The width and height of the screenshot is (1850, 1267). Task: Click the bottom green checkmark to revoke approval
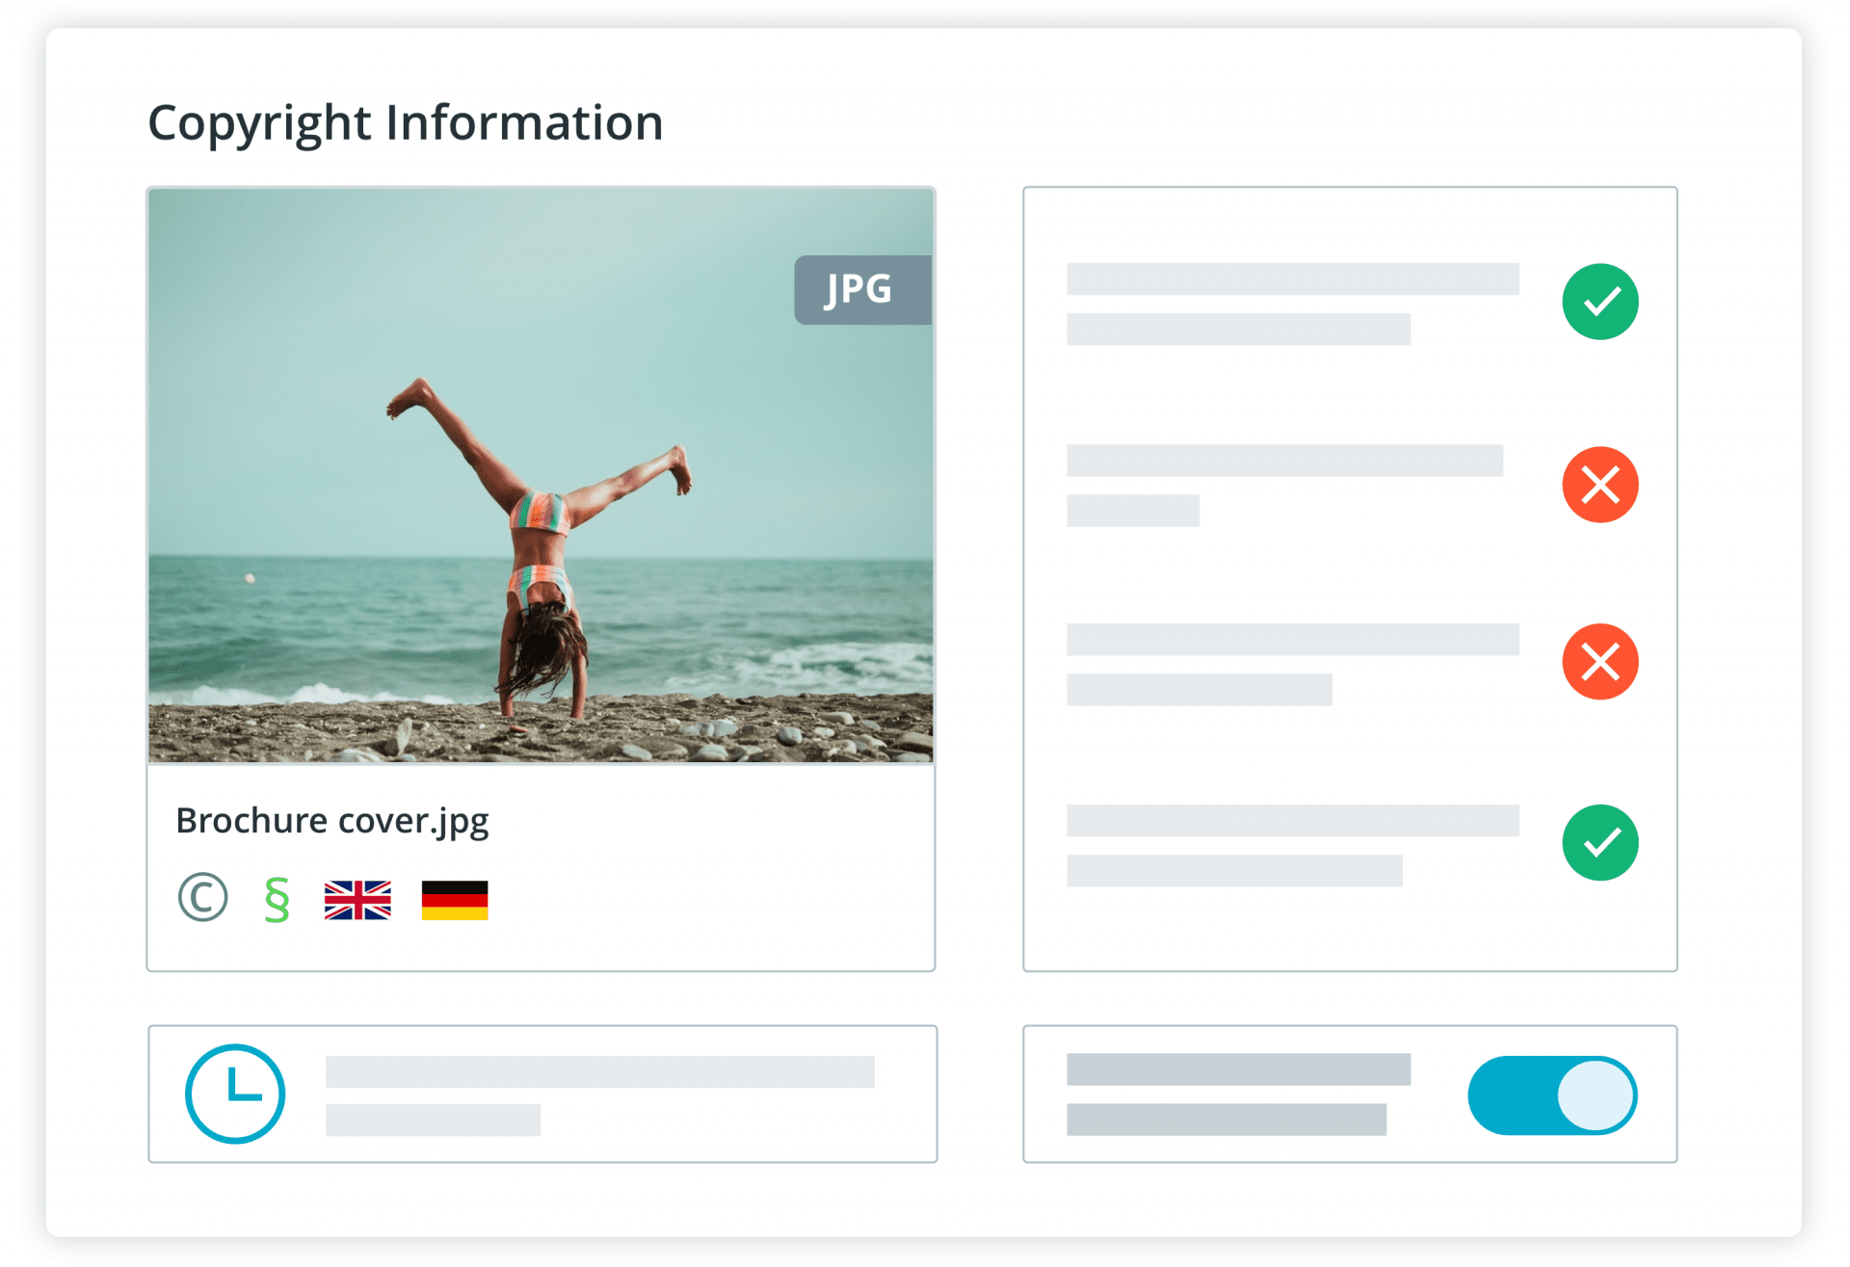[x=1599, y=841]
